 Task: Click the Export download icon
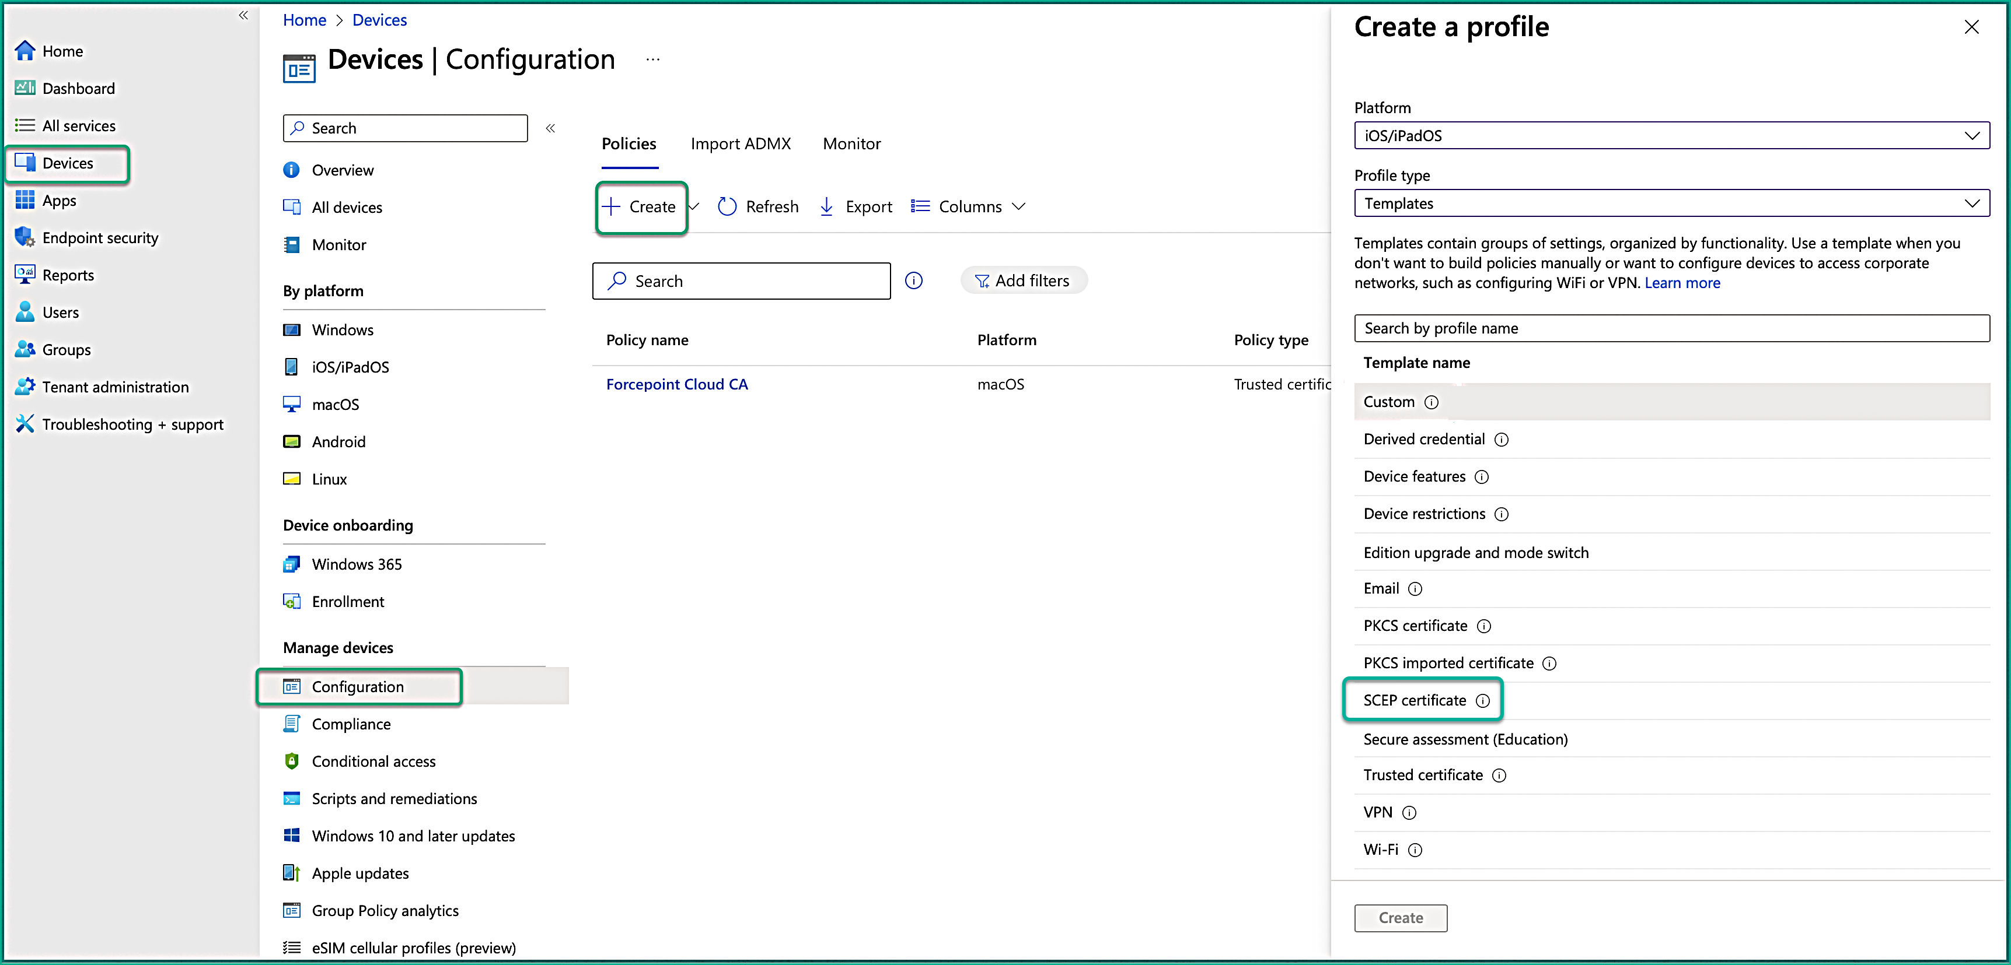[x=826, y=207]
